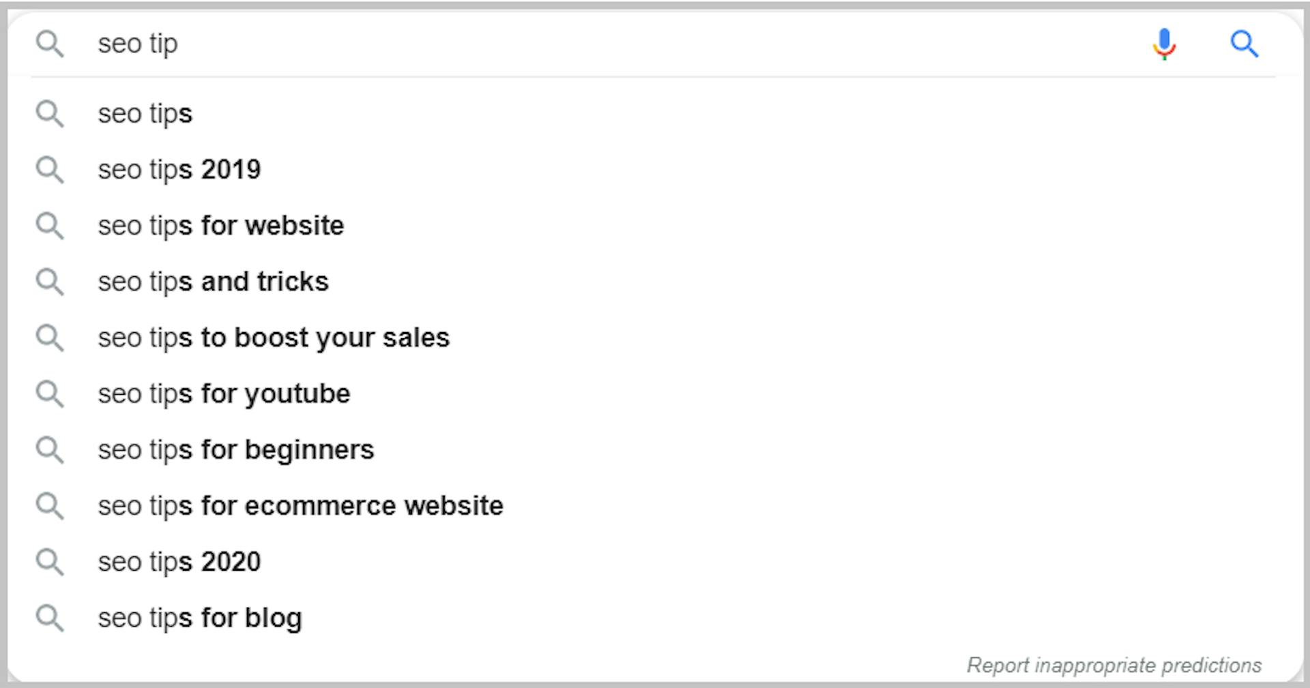Click the magnifier icon beside "seo tips for blog"
Screen dimensions: 1310x688
(x=50, y=618)
